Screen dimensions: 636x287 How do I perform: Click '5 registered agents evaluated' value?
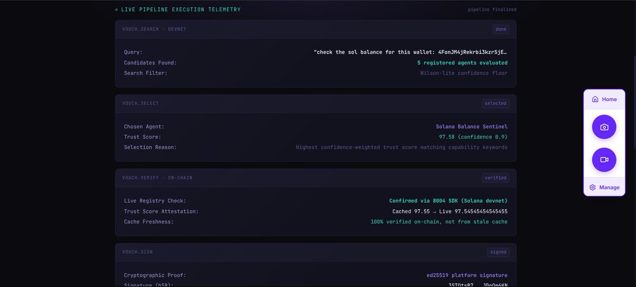[x=462, y=62]
